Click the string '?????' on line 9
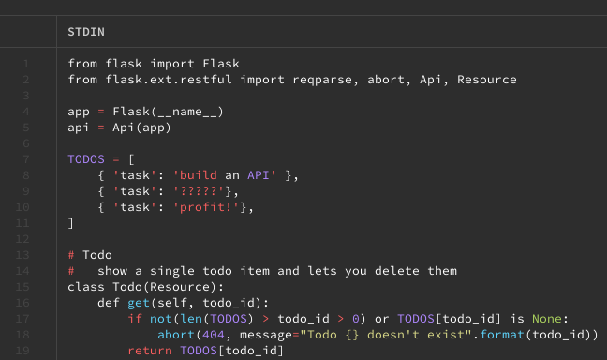Image resolution: width=607 pixels, height=360 pixels. [199, 191]
